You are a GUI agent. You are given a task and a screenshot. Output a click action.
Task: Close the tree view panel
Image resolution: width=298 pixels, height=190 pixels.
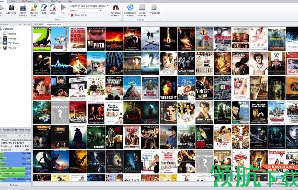pyautogui.click(x=29, y=24)
